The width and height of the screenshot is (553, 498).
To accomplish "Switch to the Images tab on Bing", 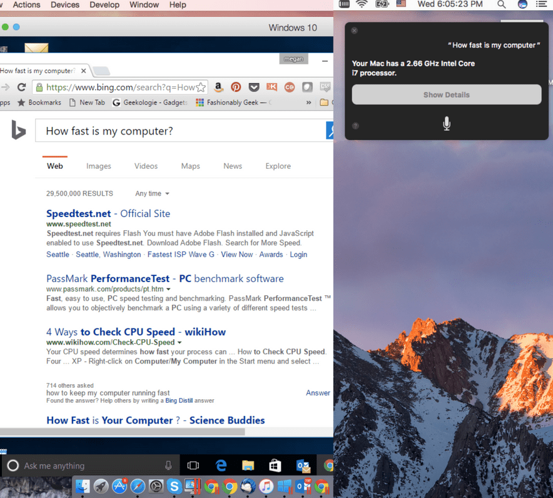I will [x=98, y=166].
